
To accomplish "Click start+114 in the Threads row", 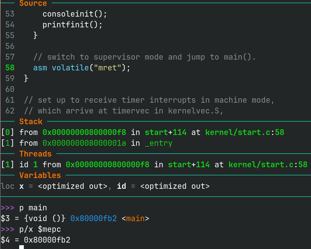I will pos(189,165).
